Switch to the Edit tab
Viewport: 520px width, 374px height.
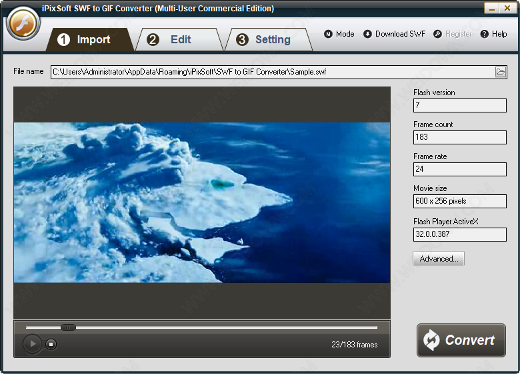(x=179, y=40)
